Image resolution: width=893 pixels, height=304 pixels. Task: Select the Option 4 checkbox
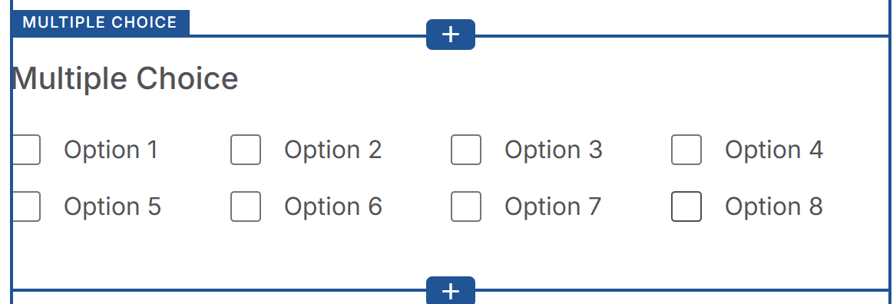click(x=686, y=150)
